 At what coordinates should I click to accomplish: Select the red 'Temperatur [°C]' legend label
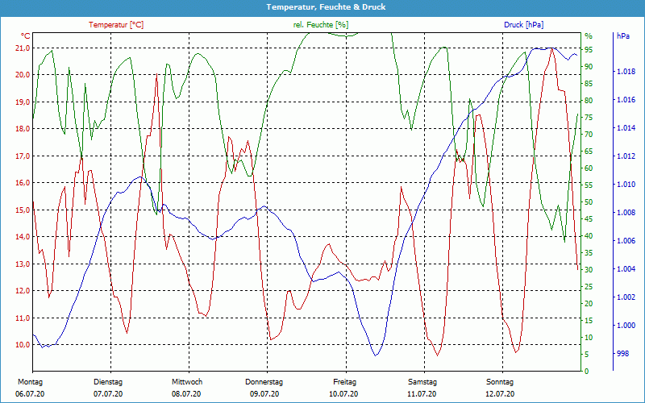(116, 25)
